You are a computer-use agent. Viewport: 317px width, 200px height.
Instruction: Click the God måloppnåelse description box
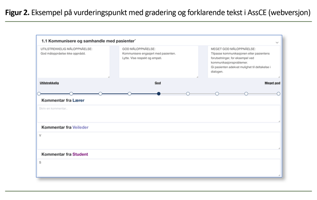(158, 62)
